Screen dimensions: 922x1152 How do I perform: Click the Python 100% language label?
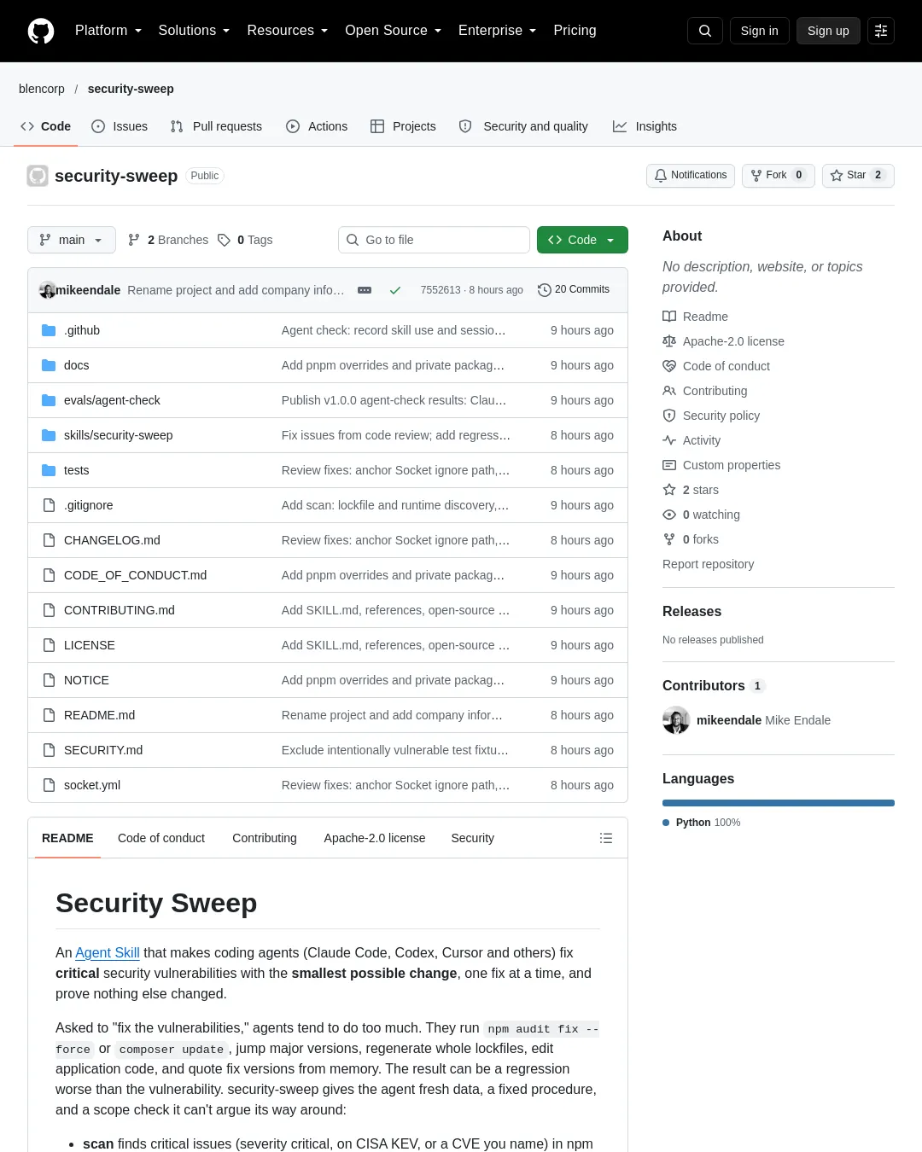pos(702,823)
